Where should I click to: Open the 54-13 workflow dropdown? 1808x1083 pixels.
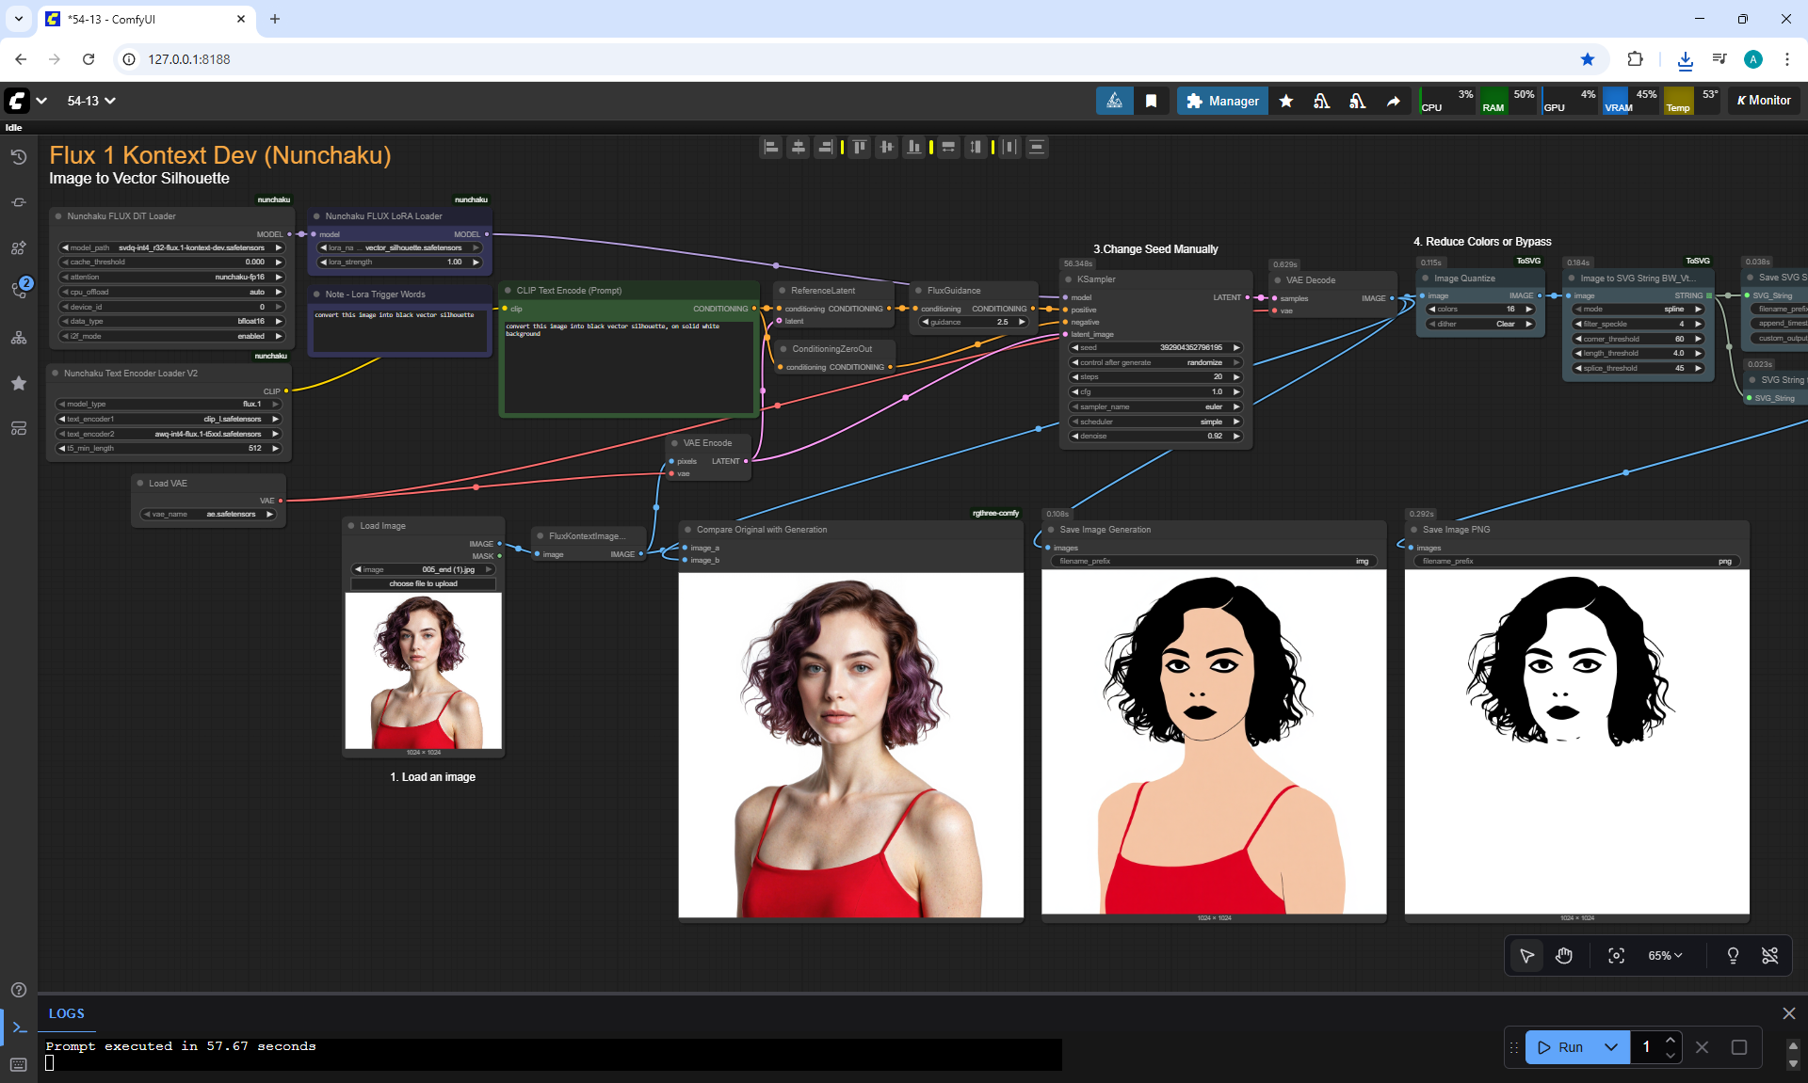point(91,101)
